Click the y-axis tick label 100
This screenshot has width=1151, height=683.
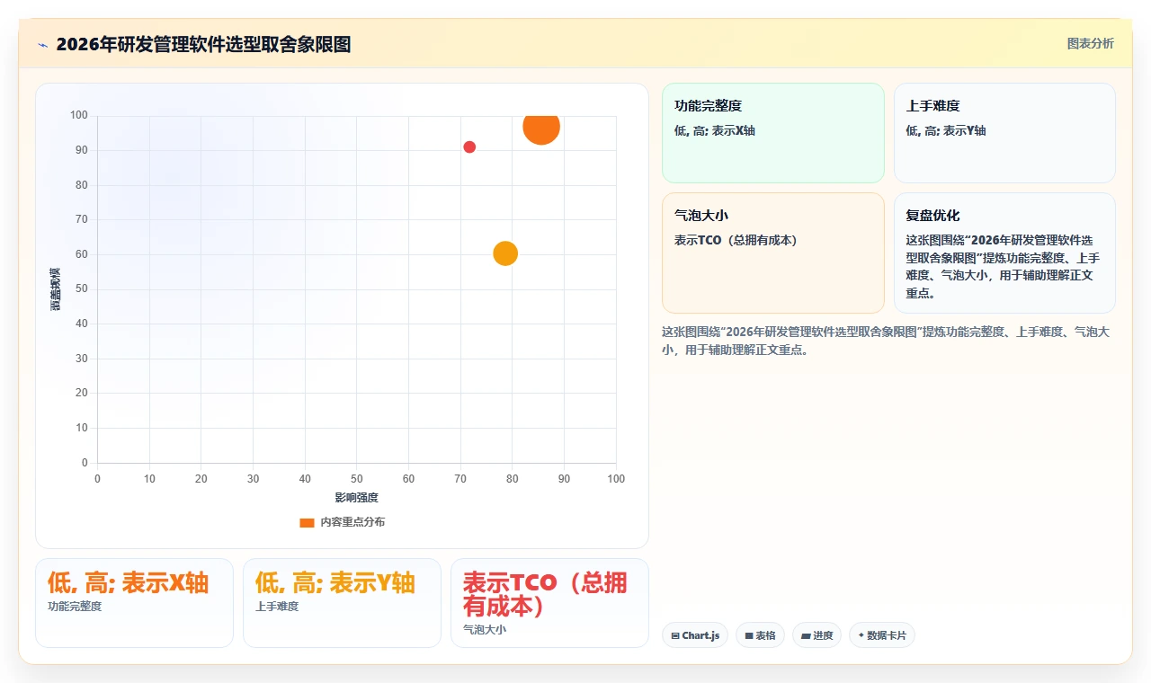click(79, 115)
